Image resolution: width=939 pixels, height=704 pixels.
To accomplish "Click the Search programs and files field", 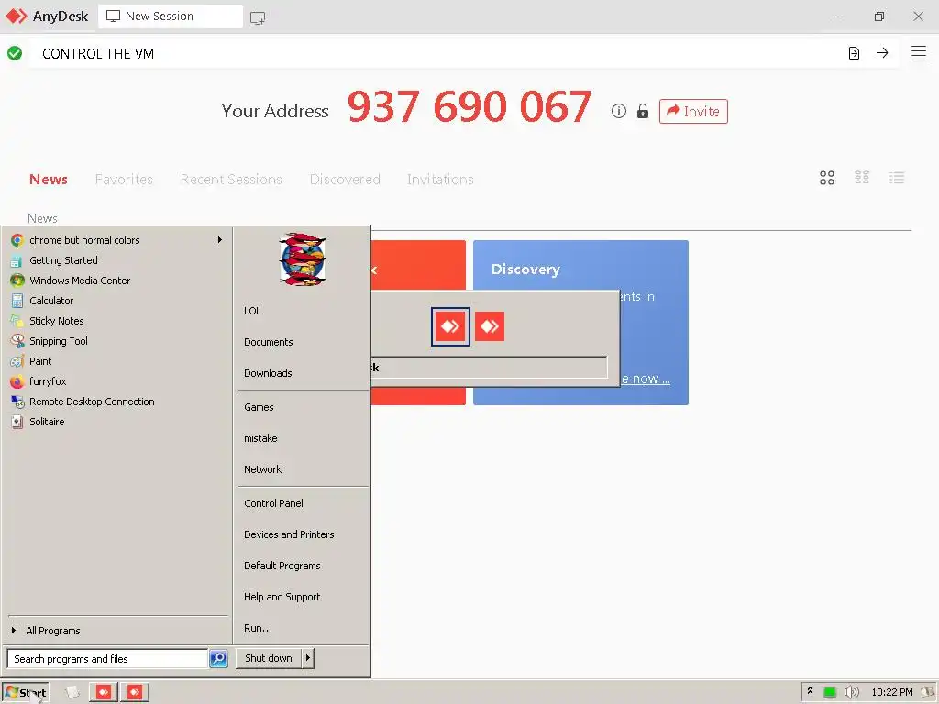I will 108,658.
